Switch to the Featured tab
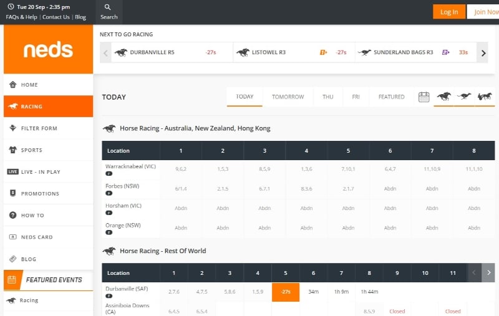 [392, 97]
